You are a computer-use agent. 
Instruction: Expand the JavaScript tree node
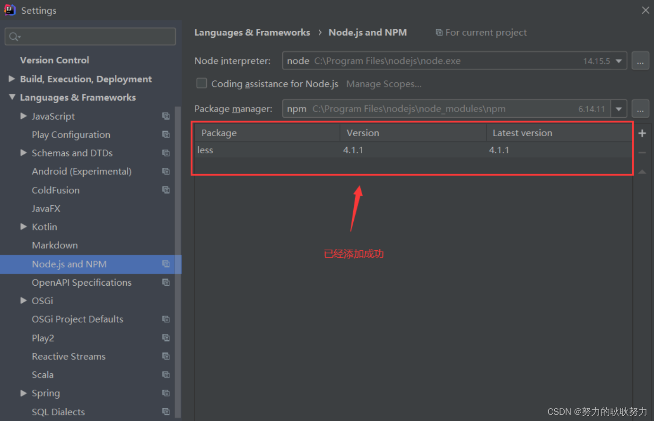point(23,116)
